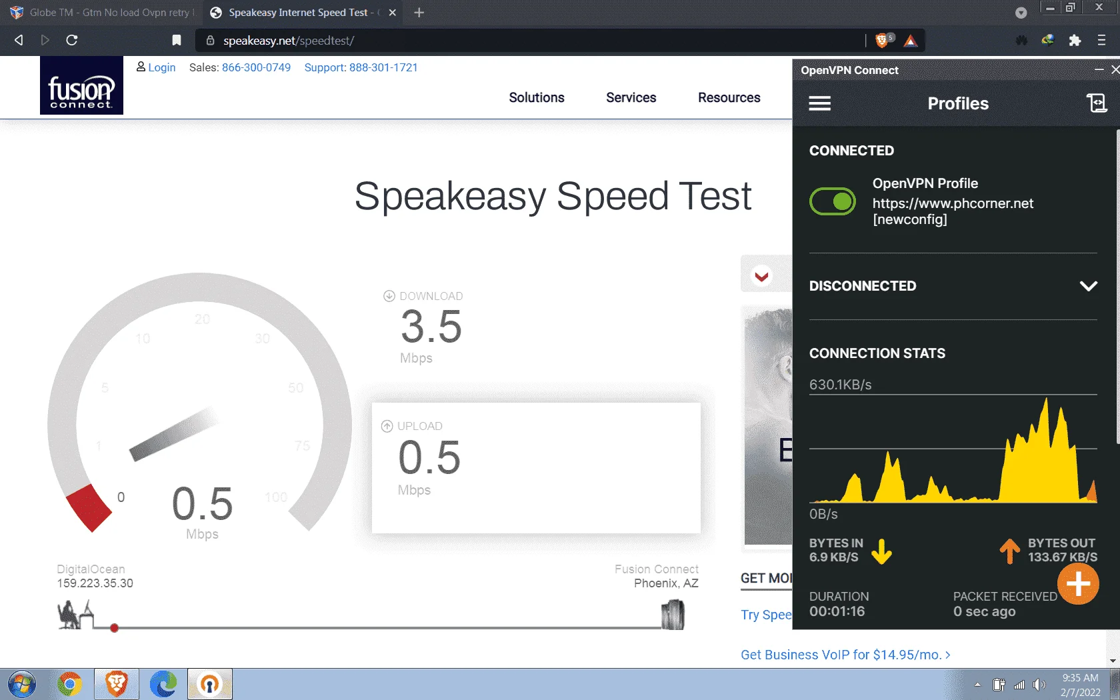Click the dark extension icon next to the address bar
This screenshot has height=700, width=1120.
(x=1021, y=41)
